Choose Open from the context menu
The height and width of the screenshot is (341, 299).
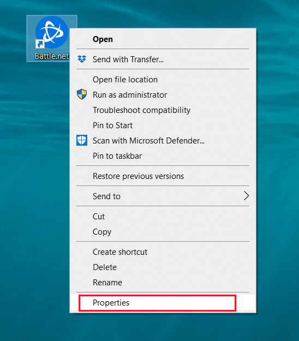[x=163, y=39]
